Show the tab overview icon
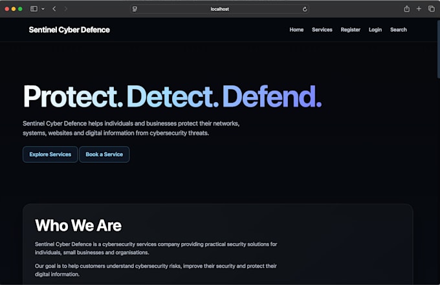440x285 pixels. (432, 9)
